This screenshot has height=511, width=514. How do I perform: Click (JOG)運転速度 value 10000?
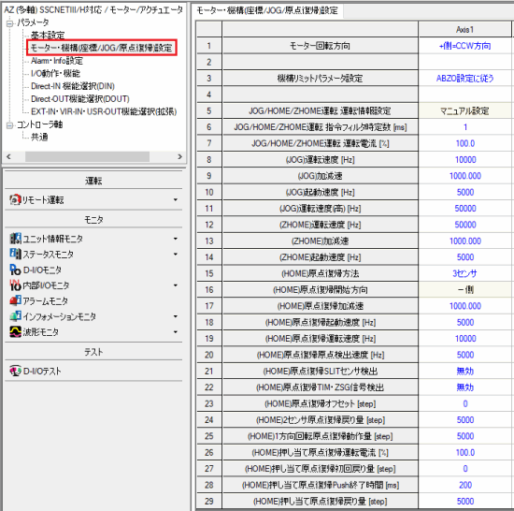click(x=464, y=160)
